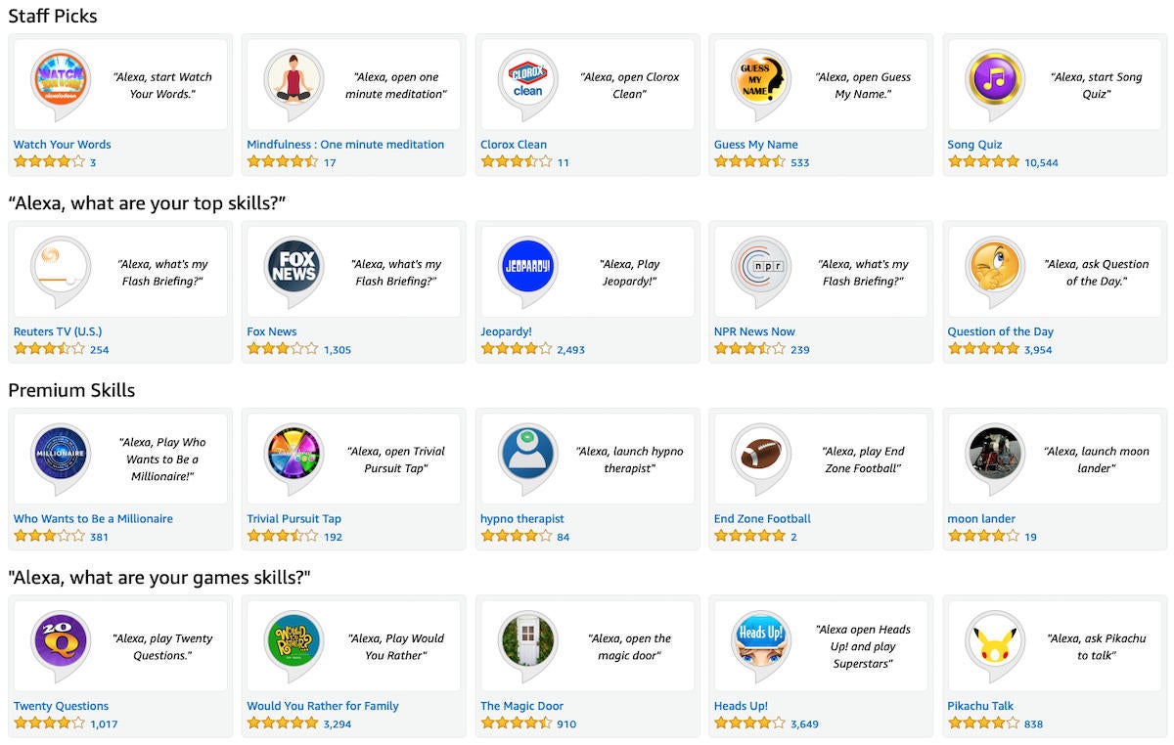Image resolution: width=1174 pixels, height=745 pixels.
Task: Select the Would You Rather skill icon
Action: (293, 645)
